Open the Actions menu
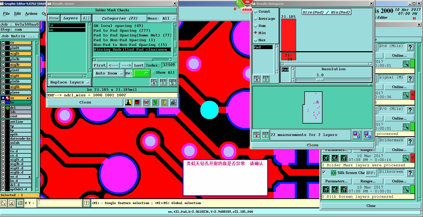The height and width of the screenshot is (217, 423). click(31, 14)
